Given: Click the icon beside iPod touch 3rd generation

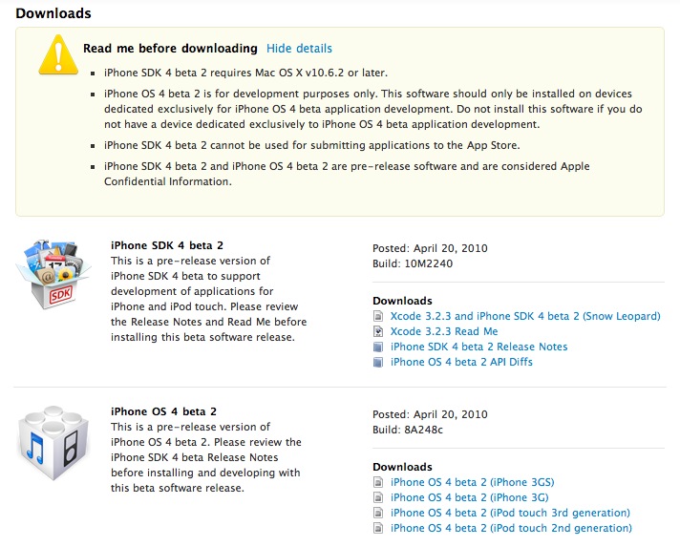Looking at the screenshot, I should 379,513.
